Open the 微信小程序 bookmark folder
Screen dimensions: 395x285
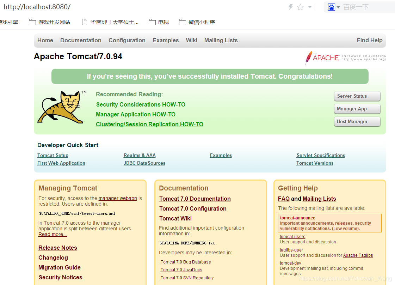pos(197,22)
